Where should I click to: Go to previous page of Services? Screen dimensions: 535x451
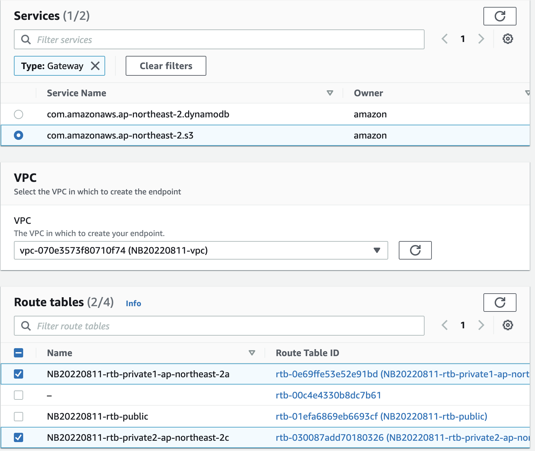[x=445, y=39]
